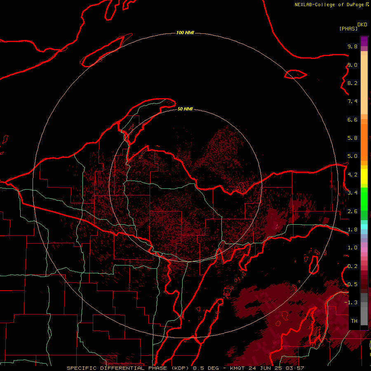
Task: Pick the light peach segment of color bar
Action: 364,85
